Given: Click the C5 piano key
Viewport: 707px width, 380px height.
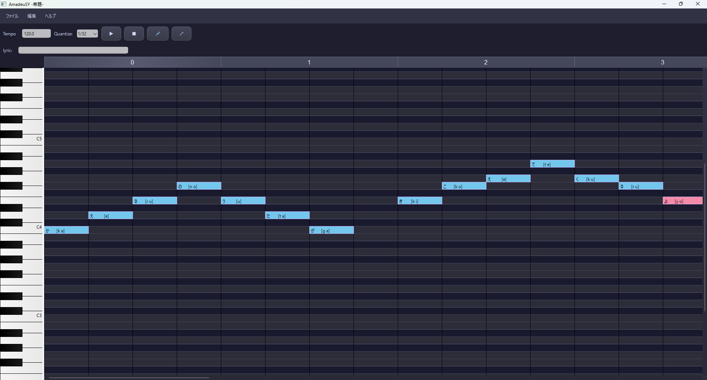Looking at the screenshot, I should (33, 139).
